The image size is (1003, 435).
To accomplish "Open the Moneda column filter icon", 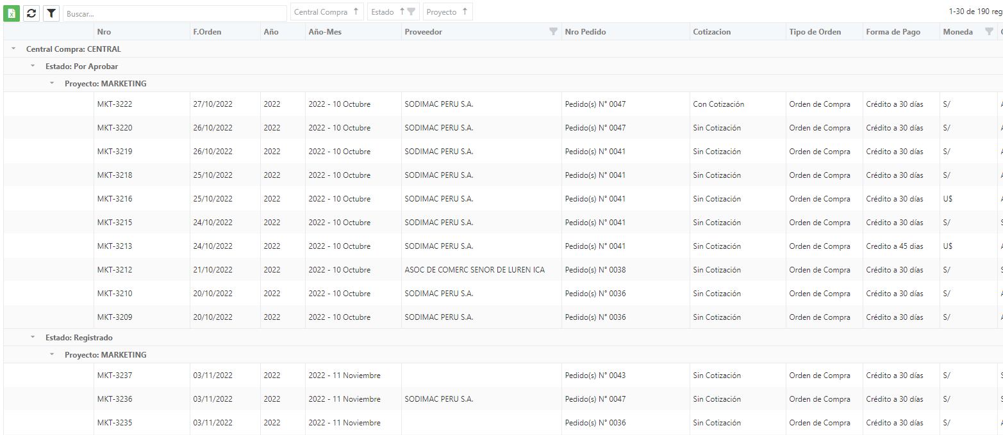I will pos(989,32).
